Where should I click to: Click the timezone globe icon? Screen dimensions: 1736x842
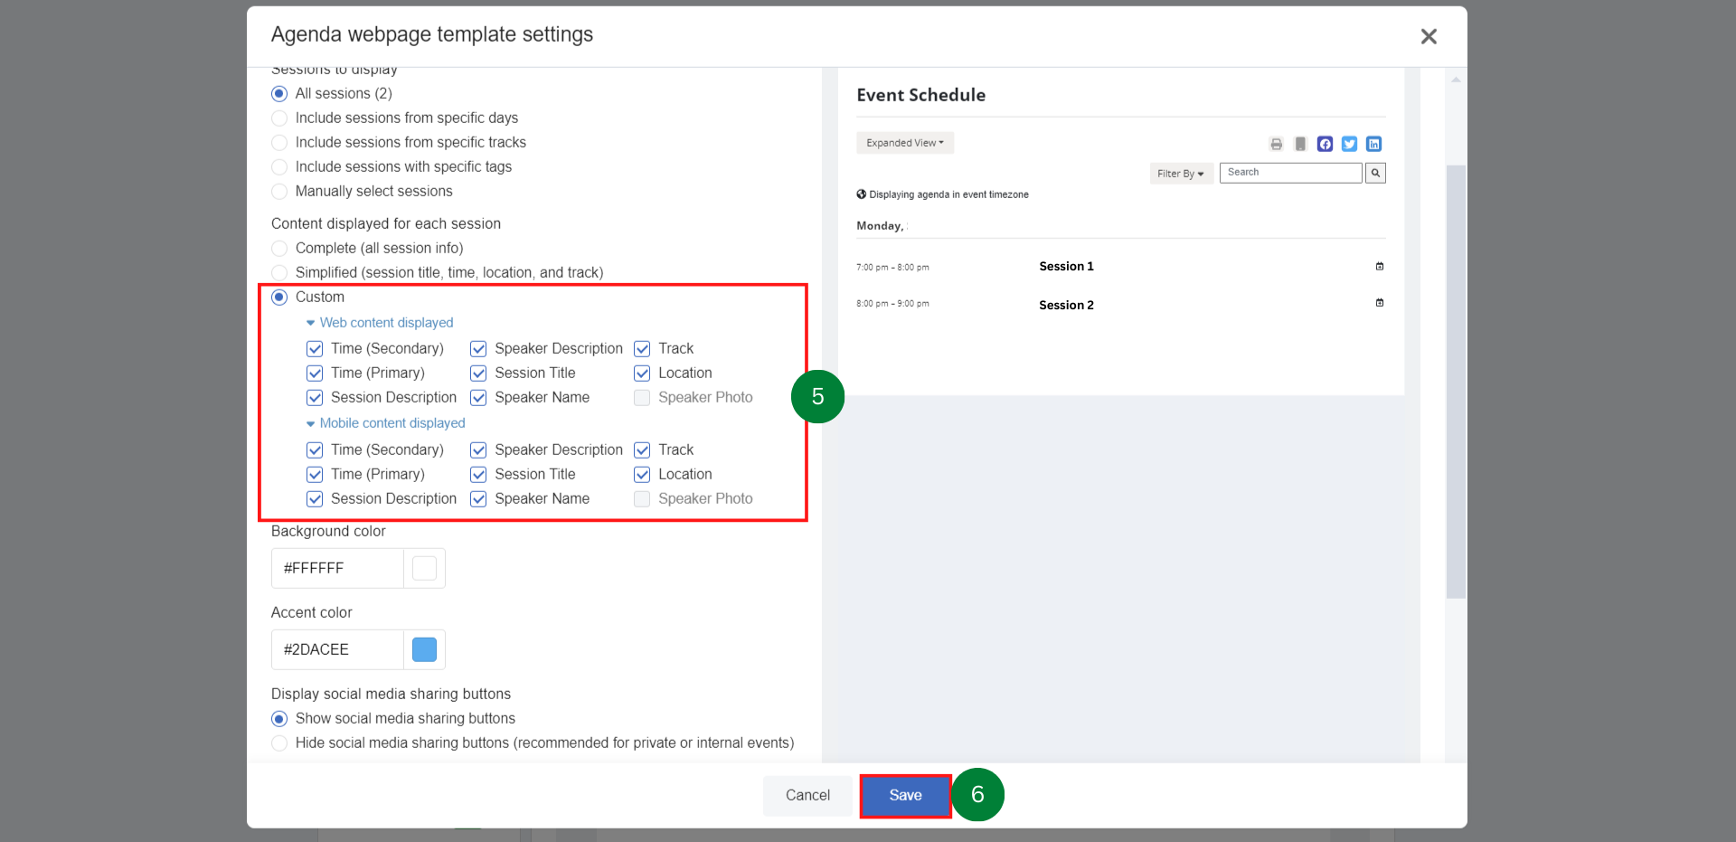(x=861, y=194)
